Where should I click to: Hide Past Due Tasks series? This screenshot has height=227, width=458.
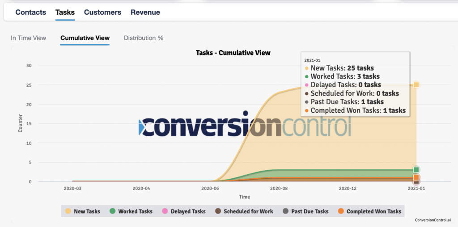[x=306, y=211]
